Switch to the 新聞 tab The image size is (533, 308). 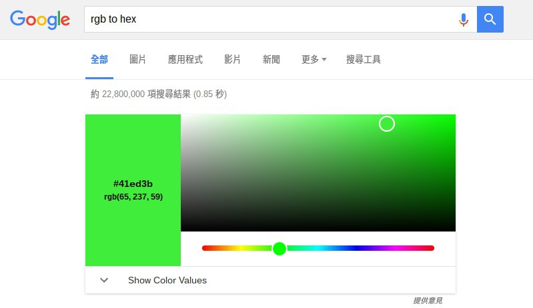click(x=272, y=59)
